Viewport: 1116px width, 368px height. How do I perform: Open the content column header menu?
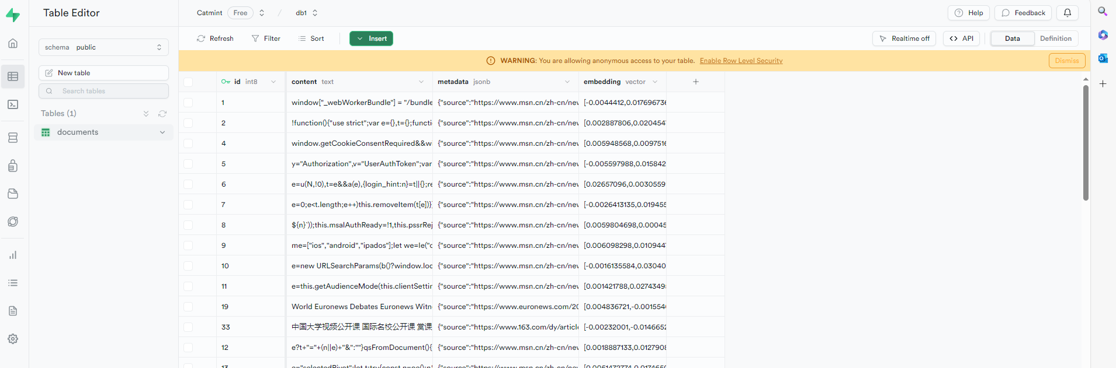pos(421,82)
